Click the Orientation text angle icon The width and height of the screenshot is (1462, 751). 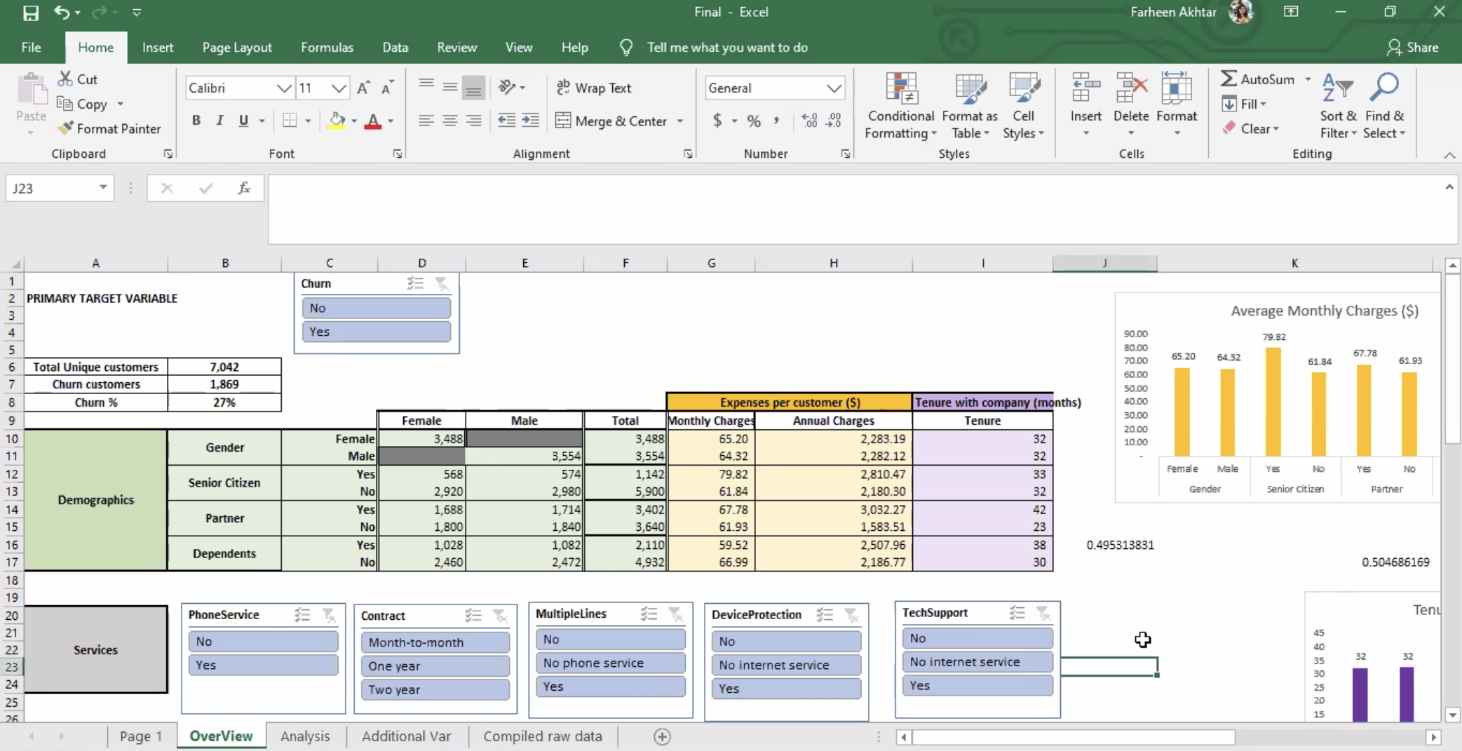point(507,87)
